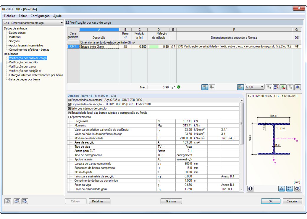Click the help question mark icon
The height and width of the screenshot is (219, 307).
[x=8, y=201]
